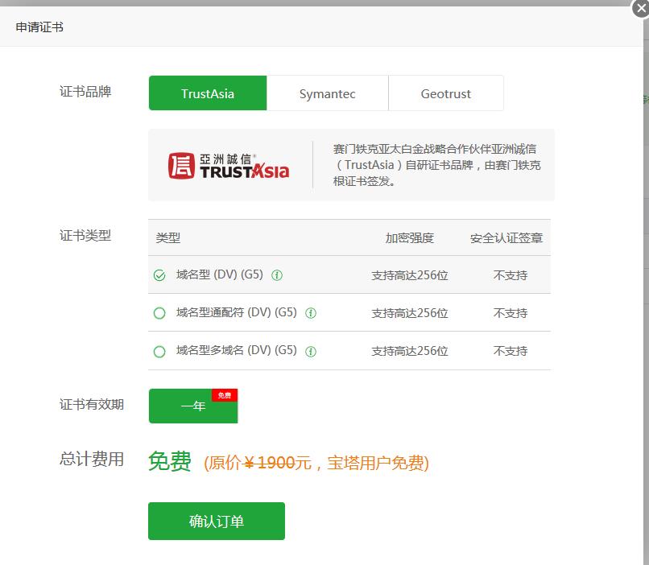Click 不支持 in the 域名型通配符 row
The height and width of the screenshot is (565, 649).
(511, 313)
